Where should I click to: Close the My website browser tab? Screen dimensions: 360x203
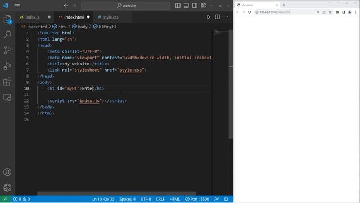click(277, 5)
